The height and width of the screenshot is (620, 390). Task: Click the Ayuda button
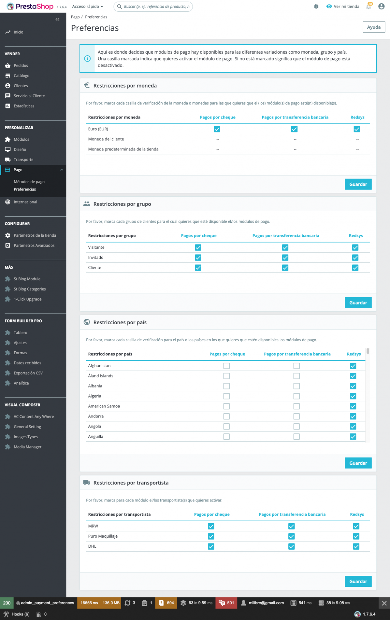tap(374, 27)
